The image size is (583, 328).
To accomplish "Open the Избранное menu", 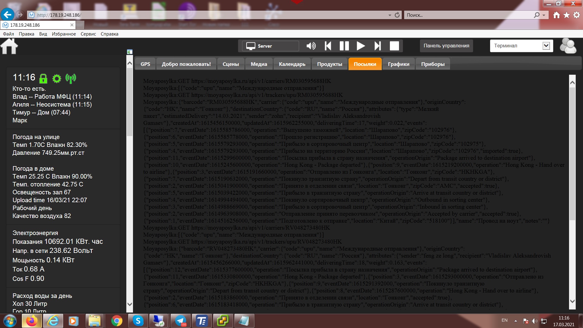I will 64,34.
